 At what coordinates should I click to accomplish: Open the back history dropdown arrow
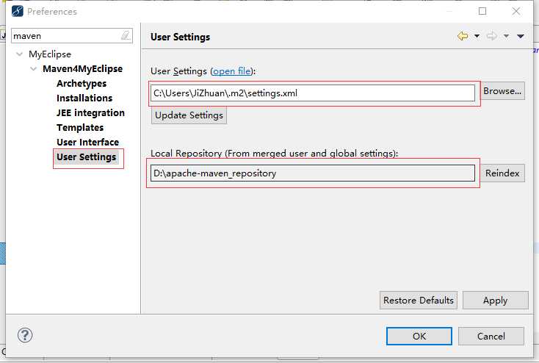(477, 36)
